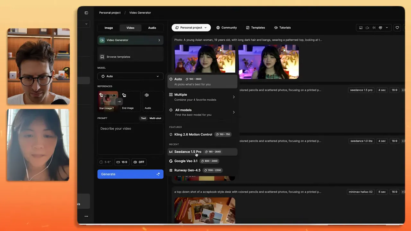Click the audio waveform filter icon

coord(374,28)
